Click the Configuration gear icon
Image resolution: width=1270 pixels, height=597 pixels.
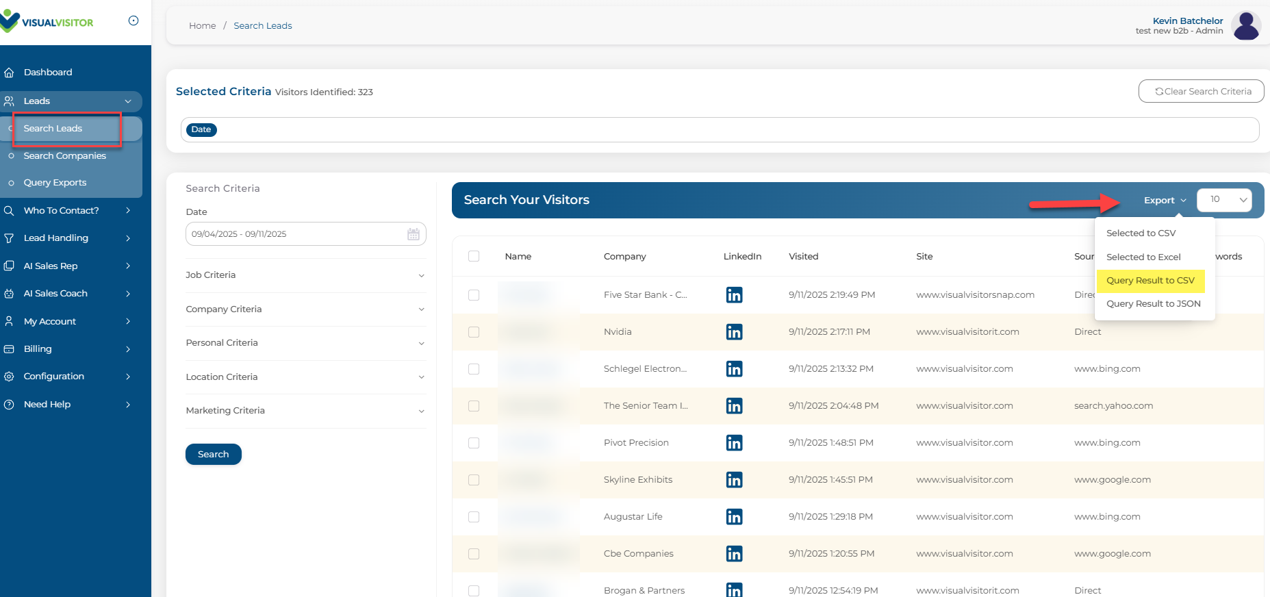click(9, 377)
